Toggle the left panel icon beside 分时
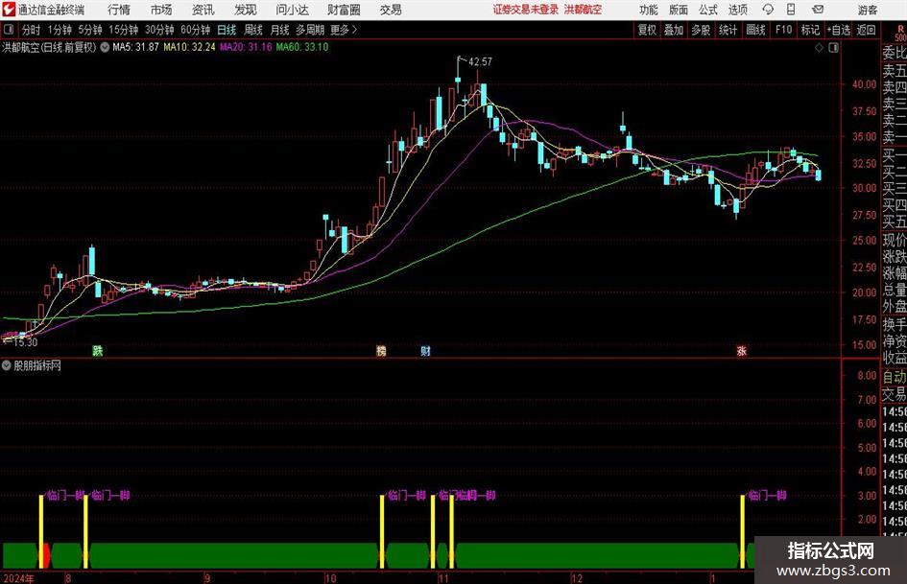 point(8,30)
